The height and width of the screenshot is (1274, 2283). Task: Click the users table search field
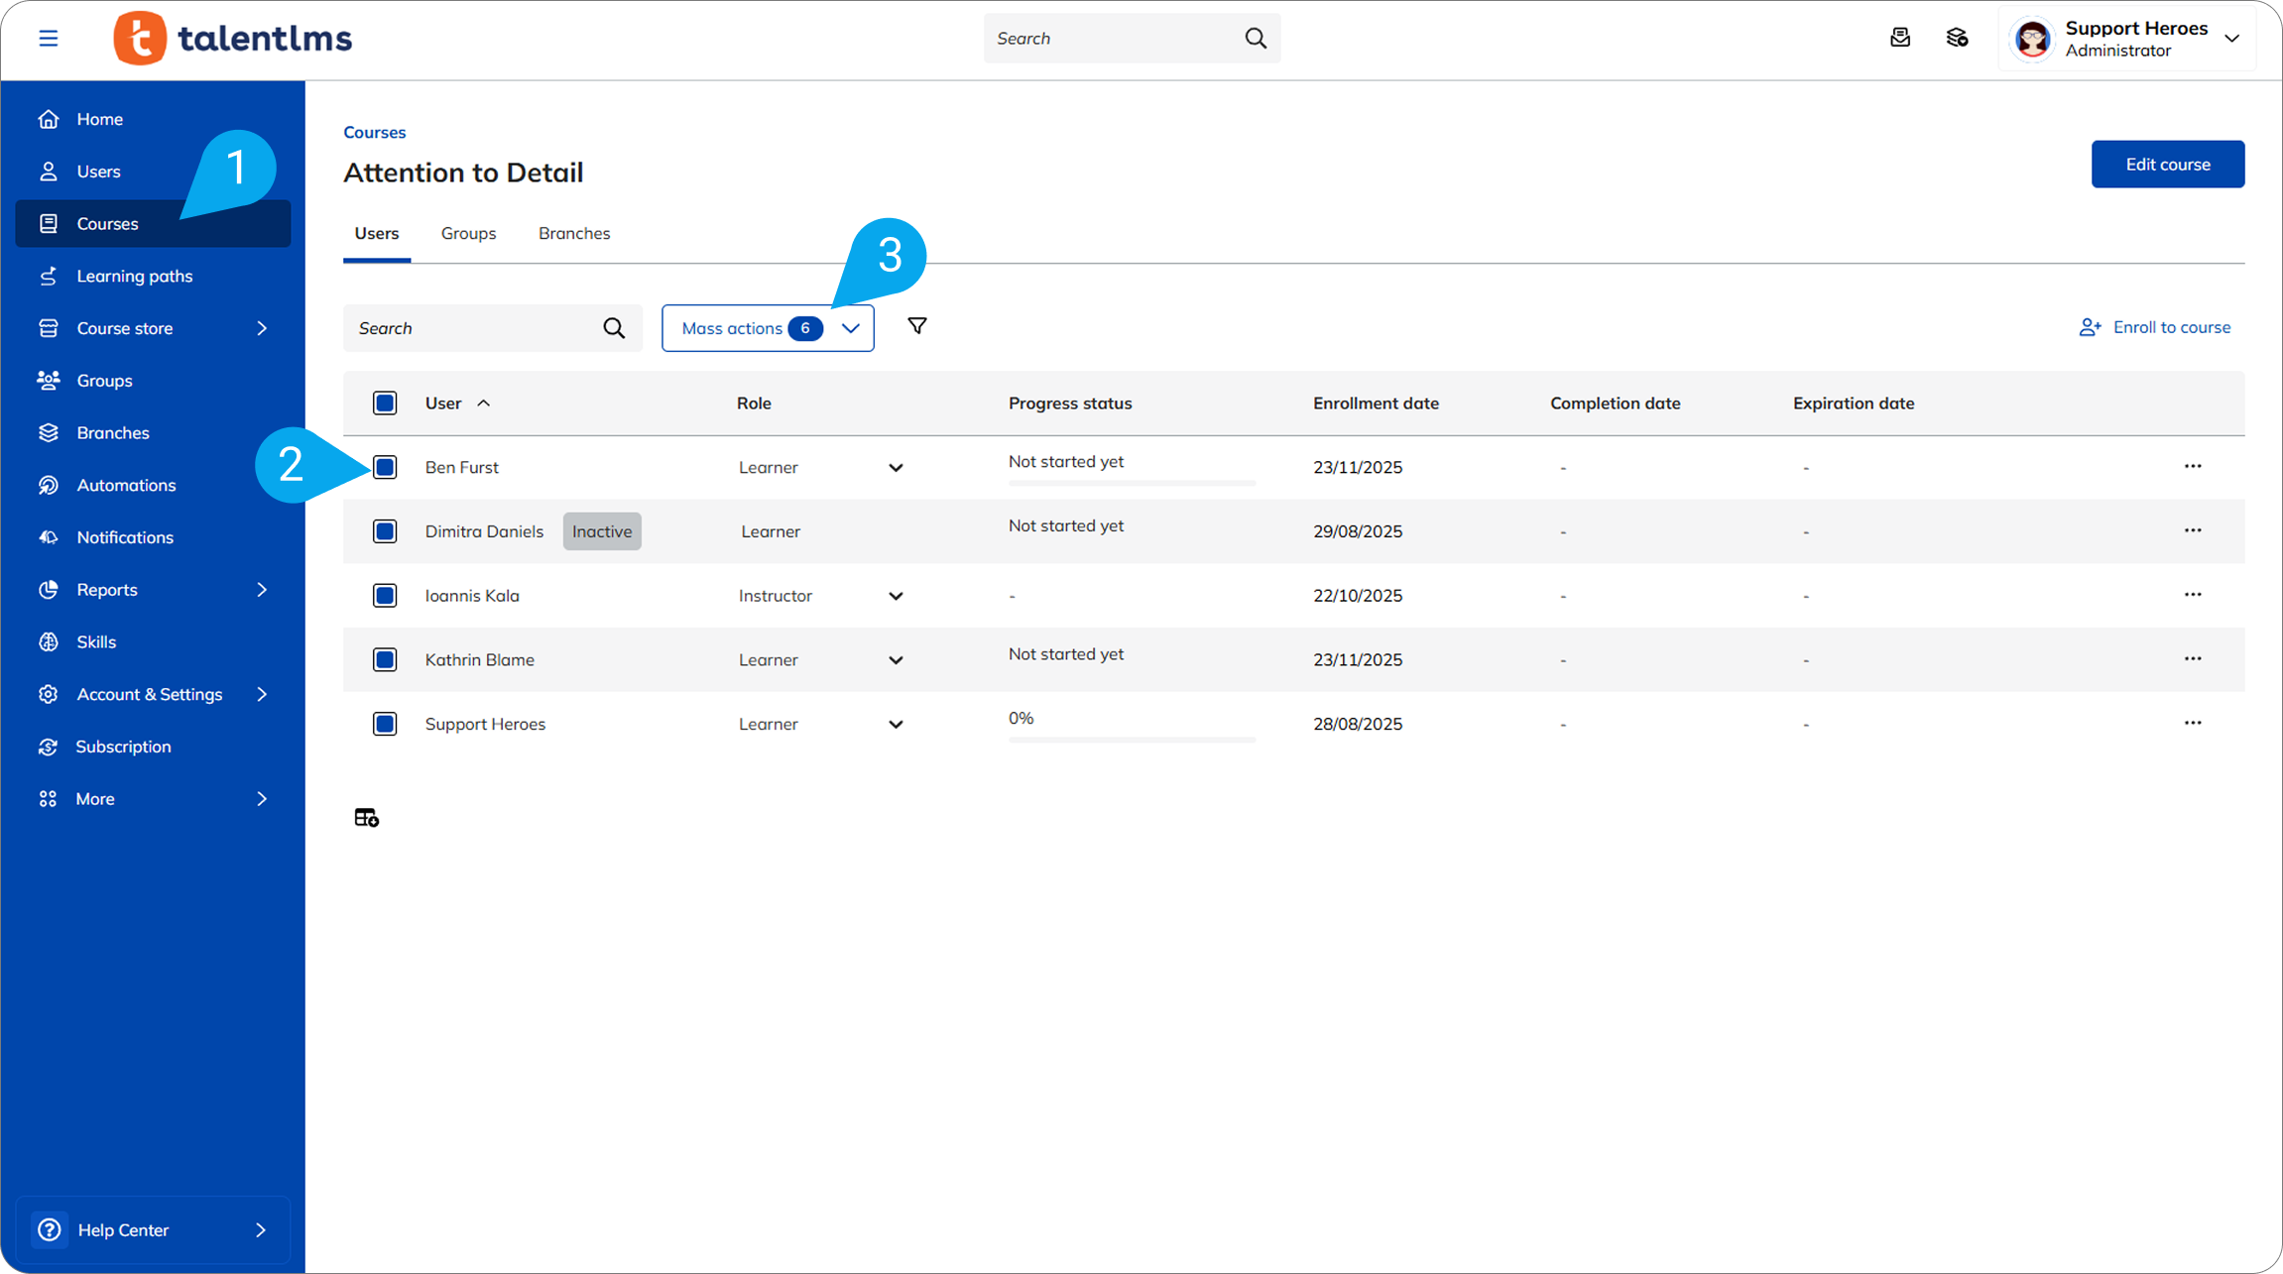tap(476, 328)
